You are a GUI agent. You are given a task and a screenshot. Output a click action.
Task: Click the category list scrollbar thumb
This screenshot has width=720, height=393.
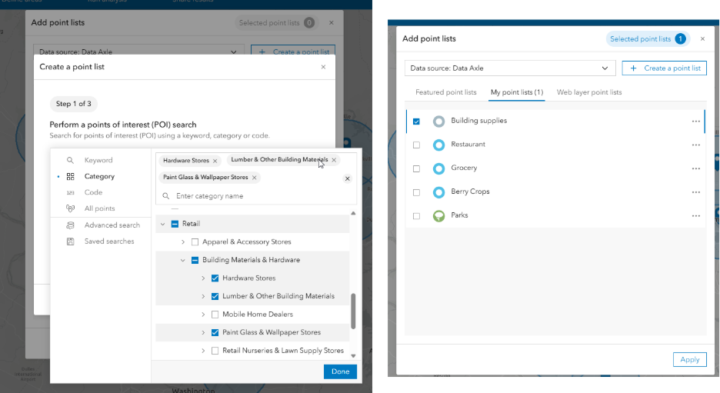(x=353, y=311)
